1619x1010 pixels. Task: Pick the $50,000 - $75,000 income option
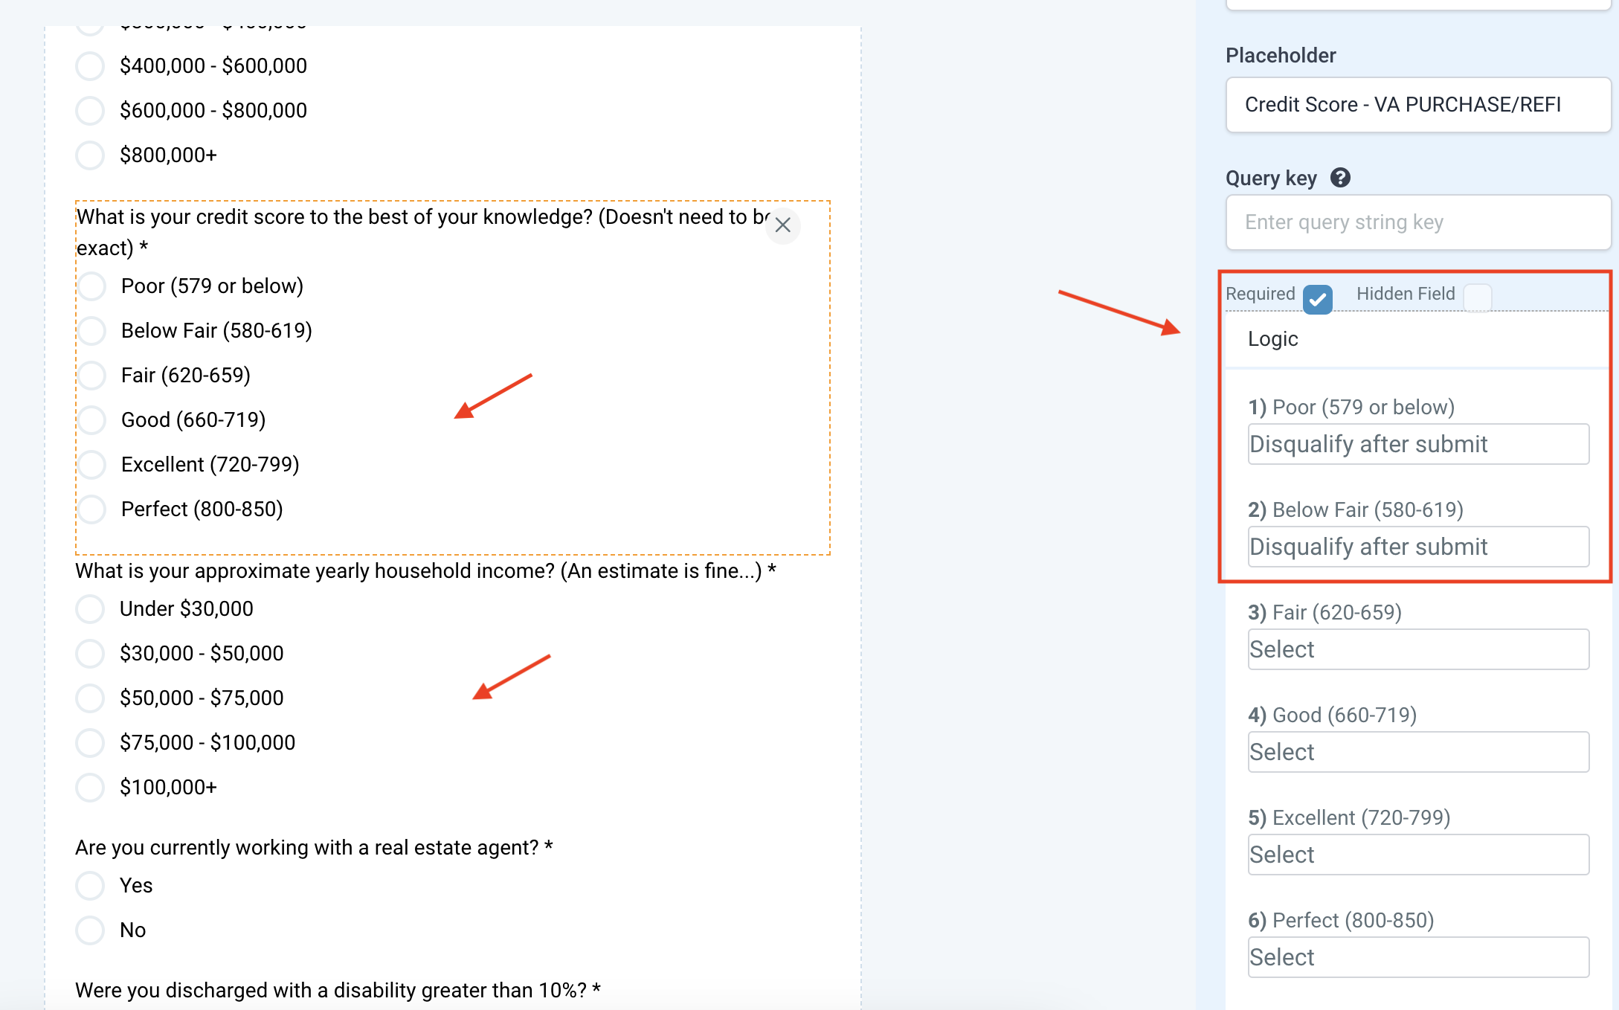[x=90, y=698]
